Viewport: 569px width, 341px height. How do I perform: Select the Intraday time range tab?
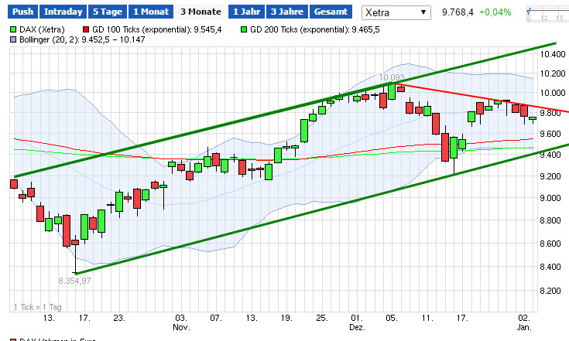63,12
